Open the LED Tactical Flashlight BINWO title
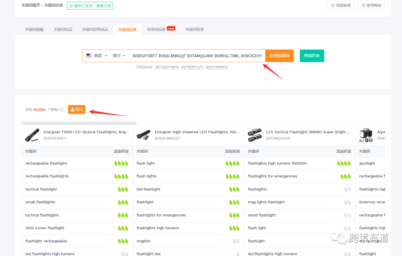 308,132
